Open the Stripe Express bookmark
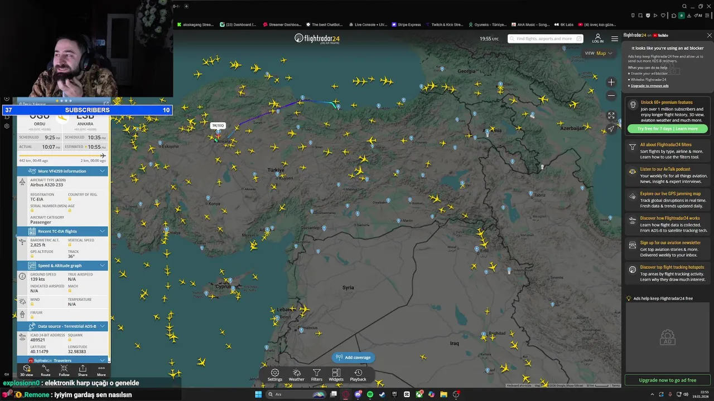Screen dimensions: 714x401 click(406, 25)
